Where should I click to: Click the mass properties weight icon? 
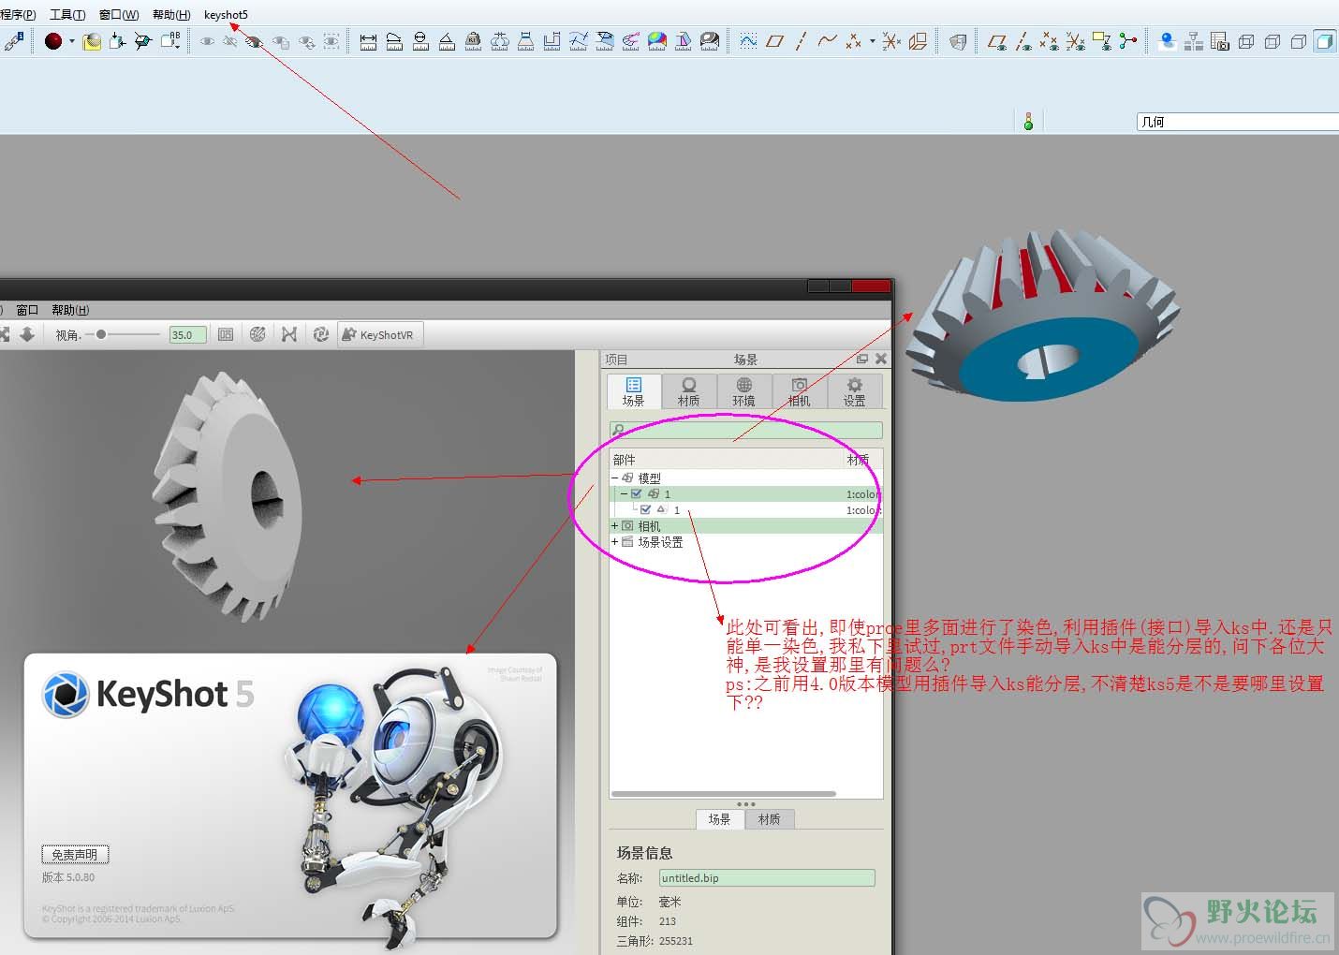(x=473, y=41)
